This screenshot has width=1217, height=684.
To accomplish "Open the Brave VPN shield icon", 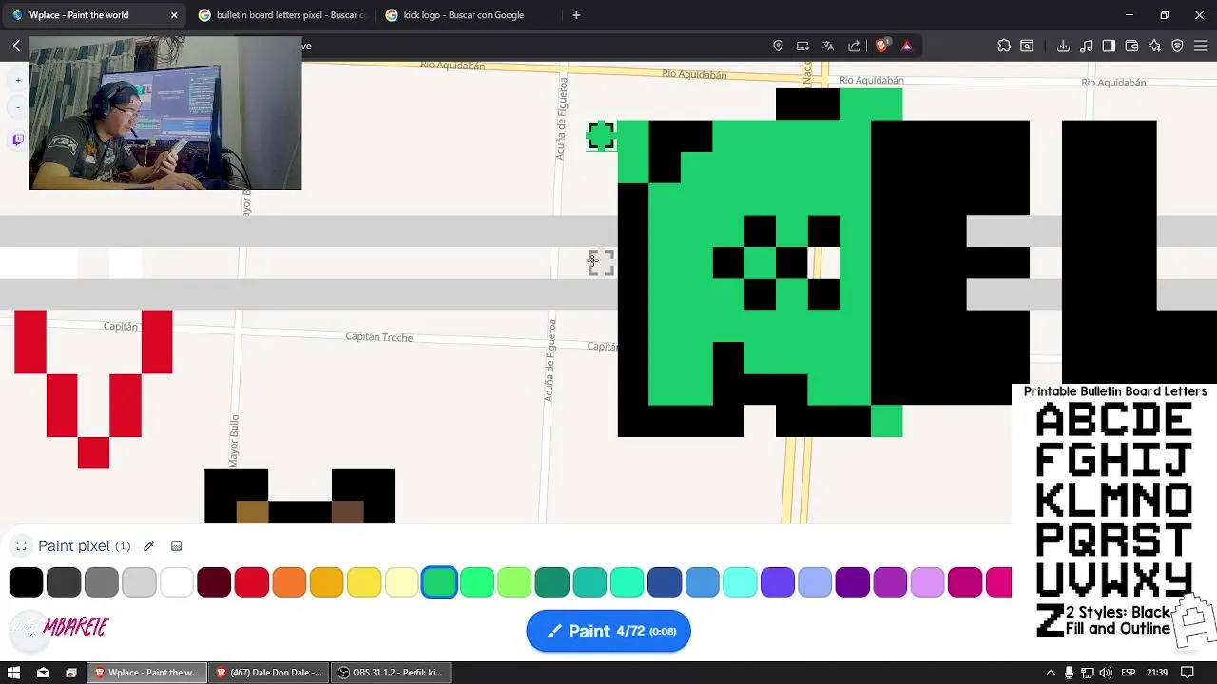I will [1177, 46].
